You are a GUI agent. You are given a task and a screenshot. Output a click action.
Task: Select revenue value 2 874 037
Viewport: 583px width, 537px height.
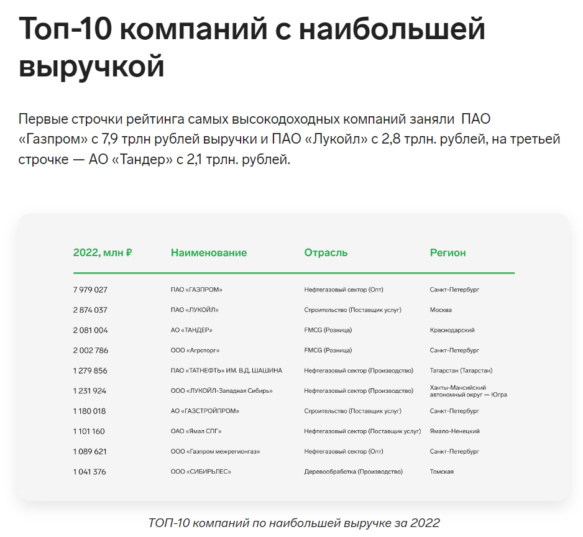(x=90, y=310)
